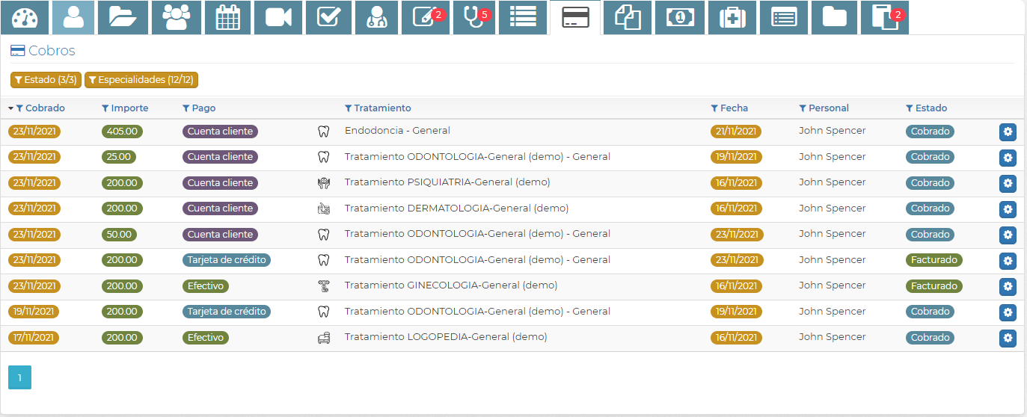Image resolution: width=1027 pixels, height=417 pixels.
Task: Open the group of people tab
Action: 177,18
